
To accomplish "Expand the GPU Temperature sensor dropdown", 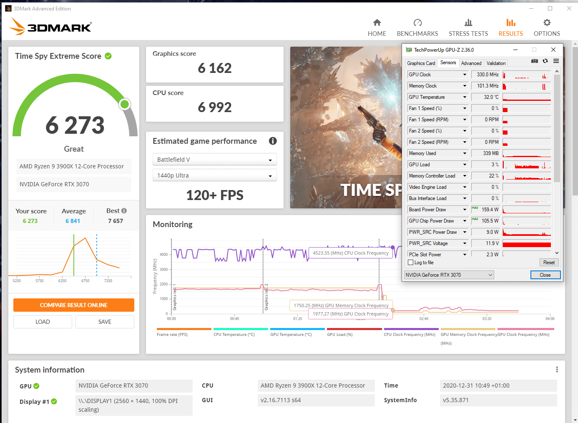I will [465, 97].
